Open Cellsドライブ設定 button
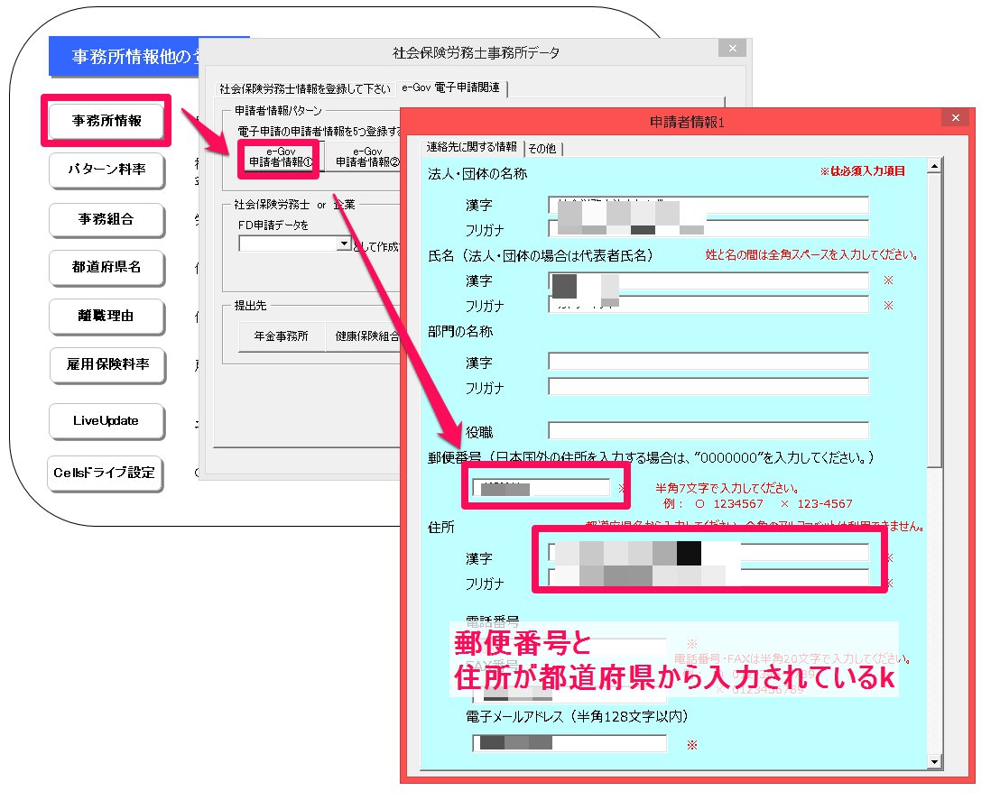 106,473
